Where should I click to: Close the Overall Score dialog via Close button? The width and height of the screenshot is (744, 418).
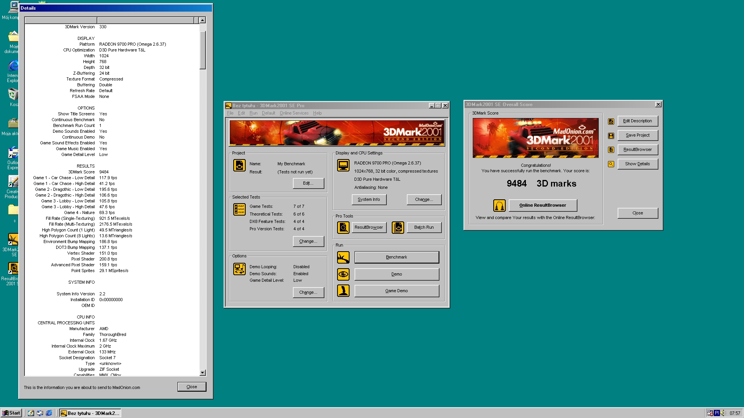click(638, 213)
